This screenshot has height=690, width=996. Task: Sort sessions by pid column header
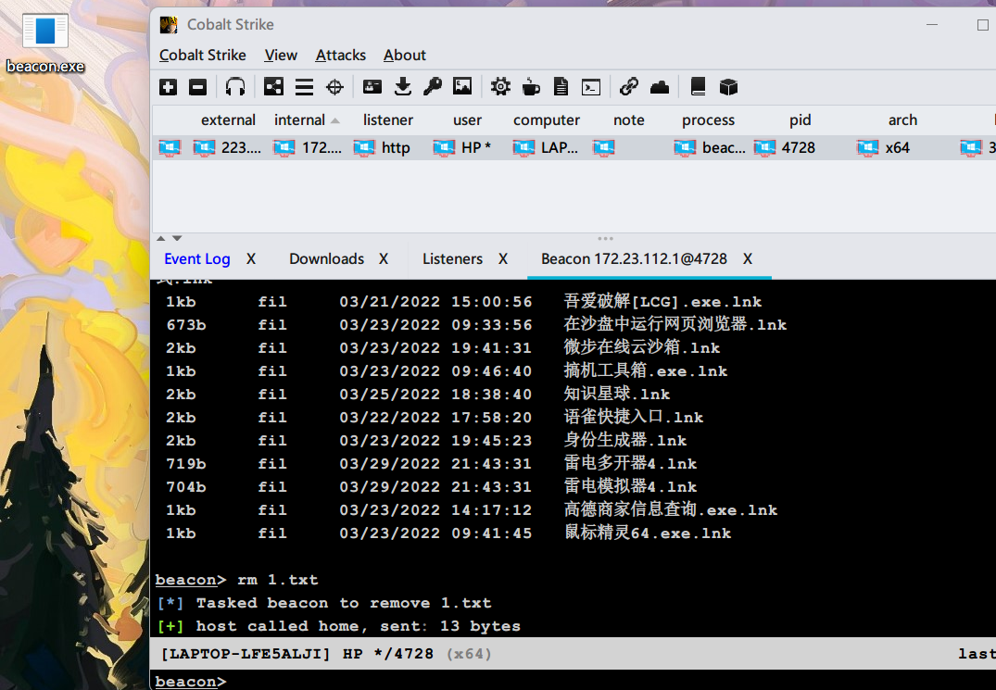(x=800, y=120)
